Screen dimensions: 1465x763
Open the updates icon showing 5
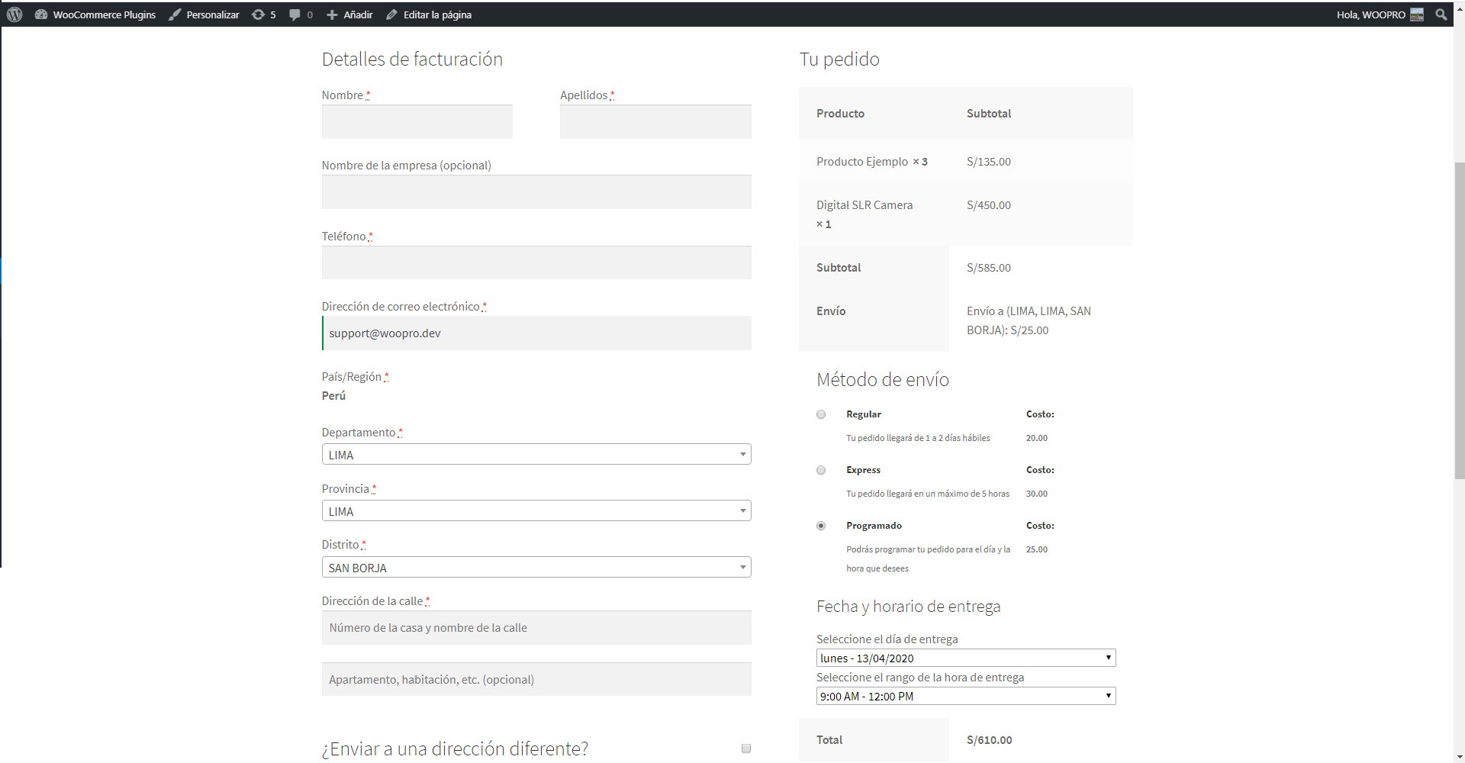(259, 14)
